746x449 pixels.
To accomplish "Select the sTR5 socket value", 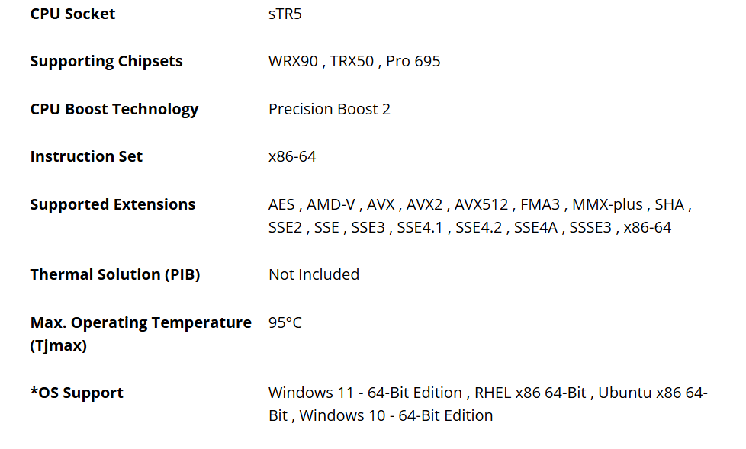I will click(285, 14).
